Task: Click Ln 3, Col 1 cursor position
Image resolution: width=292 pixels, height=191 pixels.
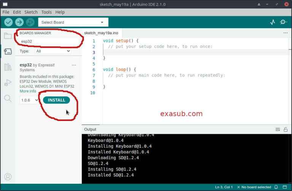Action: click(224, 187)
